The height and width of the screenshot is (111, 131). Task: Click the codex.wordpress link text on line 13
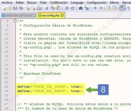pos(111,43)
